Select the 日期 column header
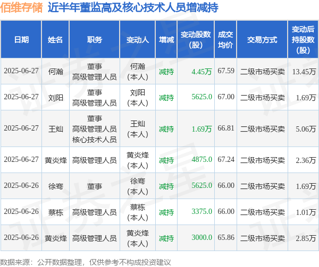319x267 pixels. [21, 40]
